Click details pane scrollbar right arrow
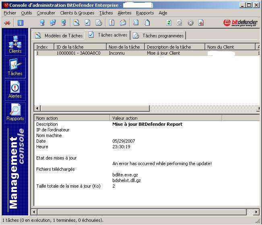262x225 pixels. [256, 212]
